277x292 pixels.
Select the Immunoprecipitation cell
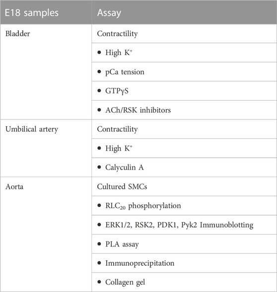(184, 263)
